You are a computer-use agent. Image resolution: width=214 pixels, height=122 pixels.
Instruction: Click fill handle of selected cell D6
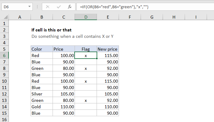(x=97, y=59)
